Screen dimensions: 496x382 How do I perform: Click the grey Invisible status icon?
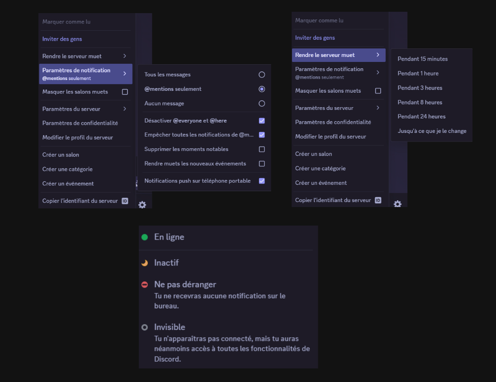click(145, 327)
